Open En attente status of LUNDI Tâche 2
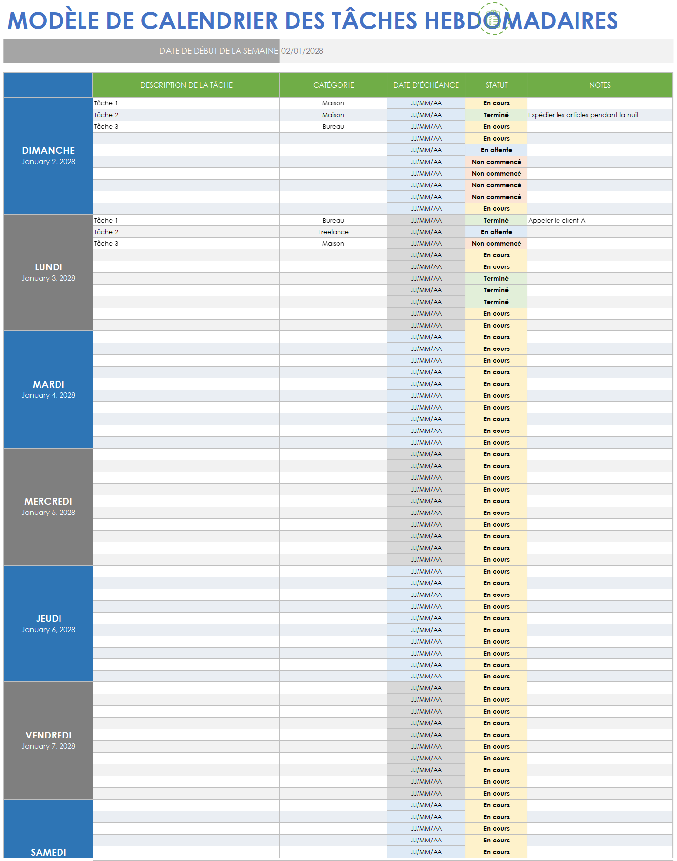The image size is (677, 861). pos(497,232)
